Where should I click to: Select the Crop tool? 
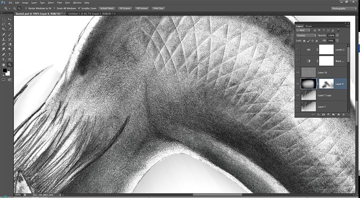click(4, 29)
